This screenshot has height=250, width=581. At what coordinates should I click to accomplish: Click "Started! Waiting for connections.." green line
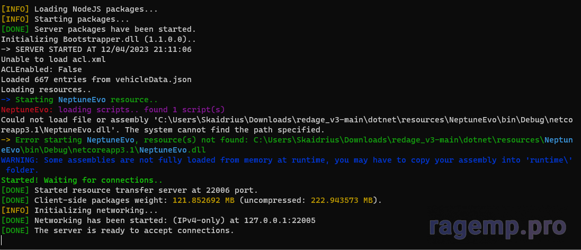pos(82,180)
